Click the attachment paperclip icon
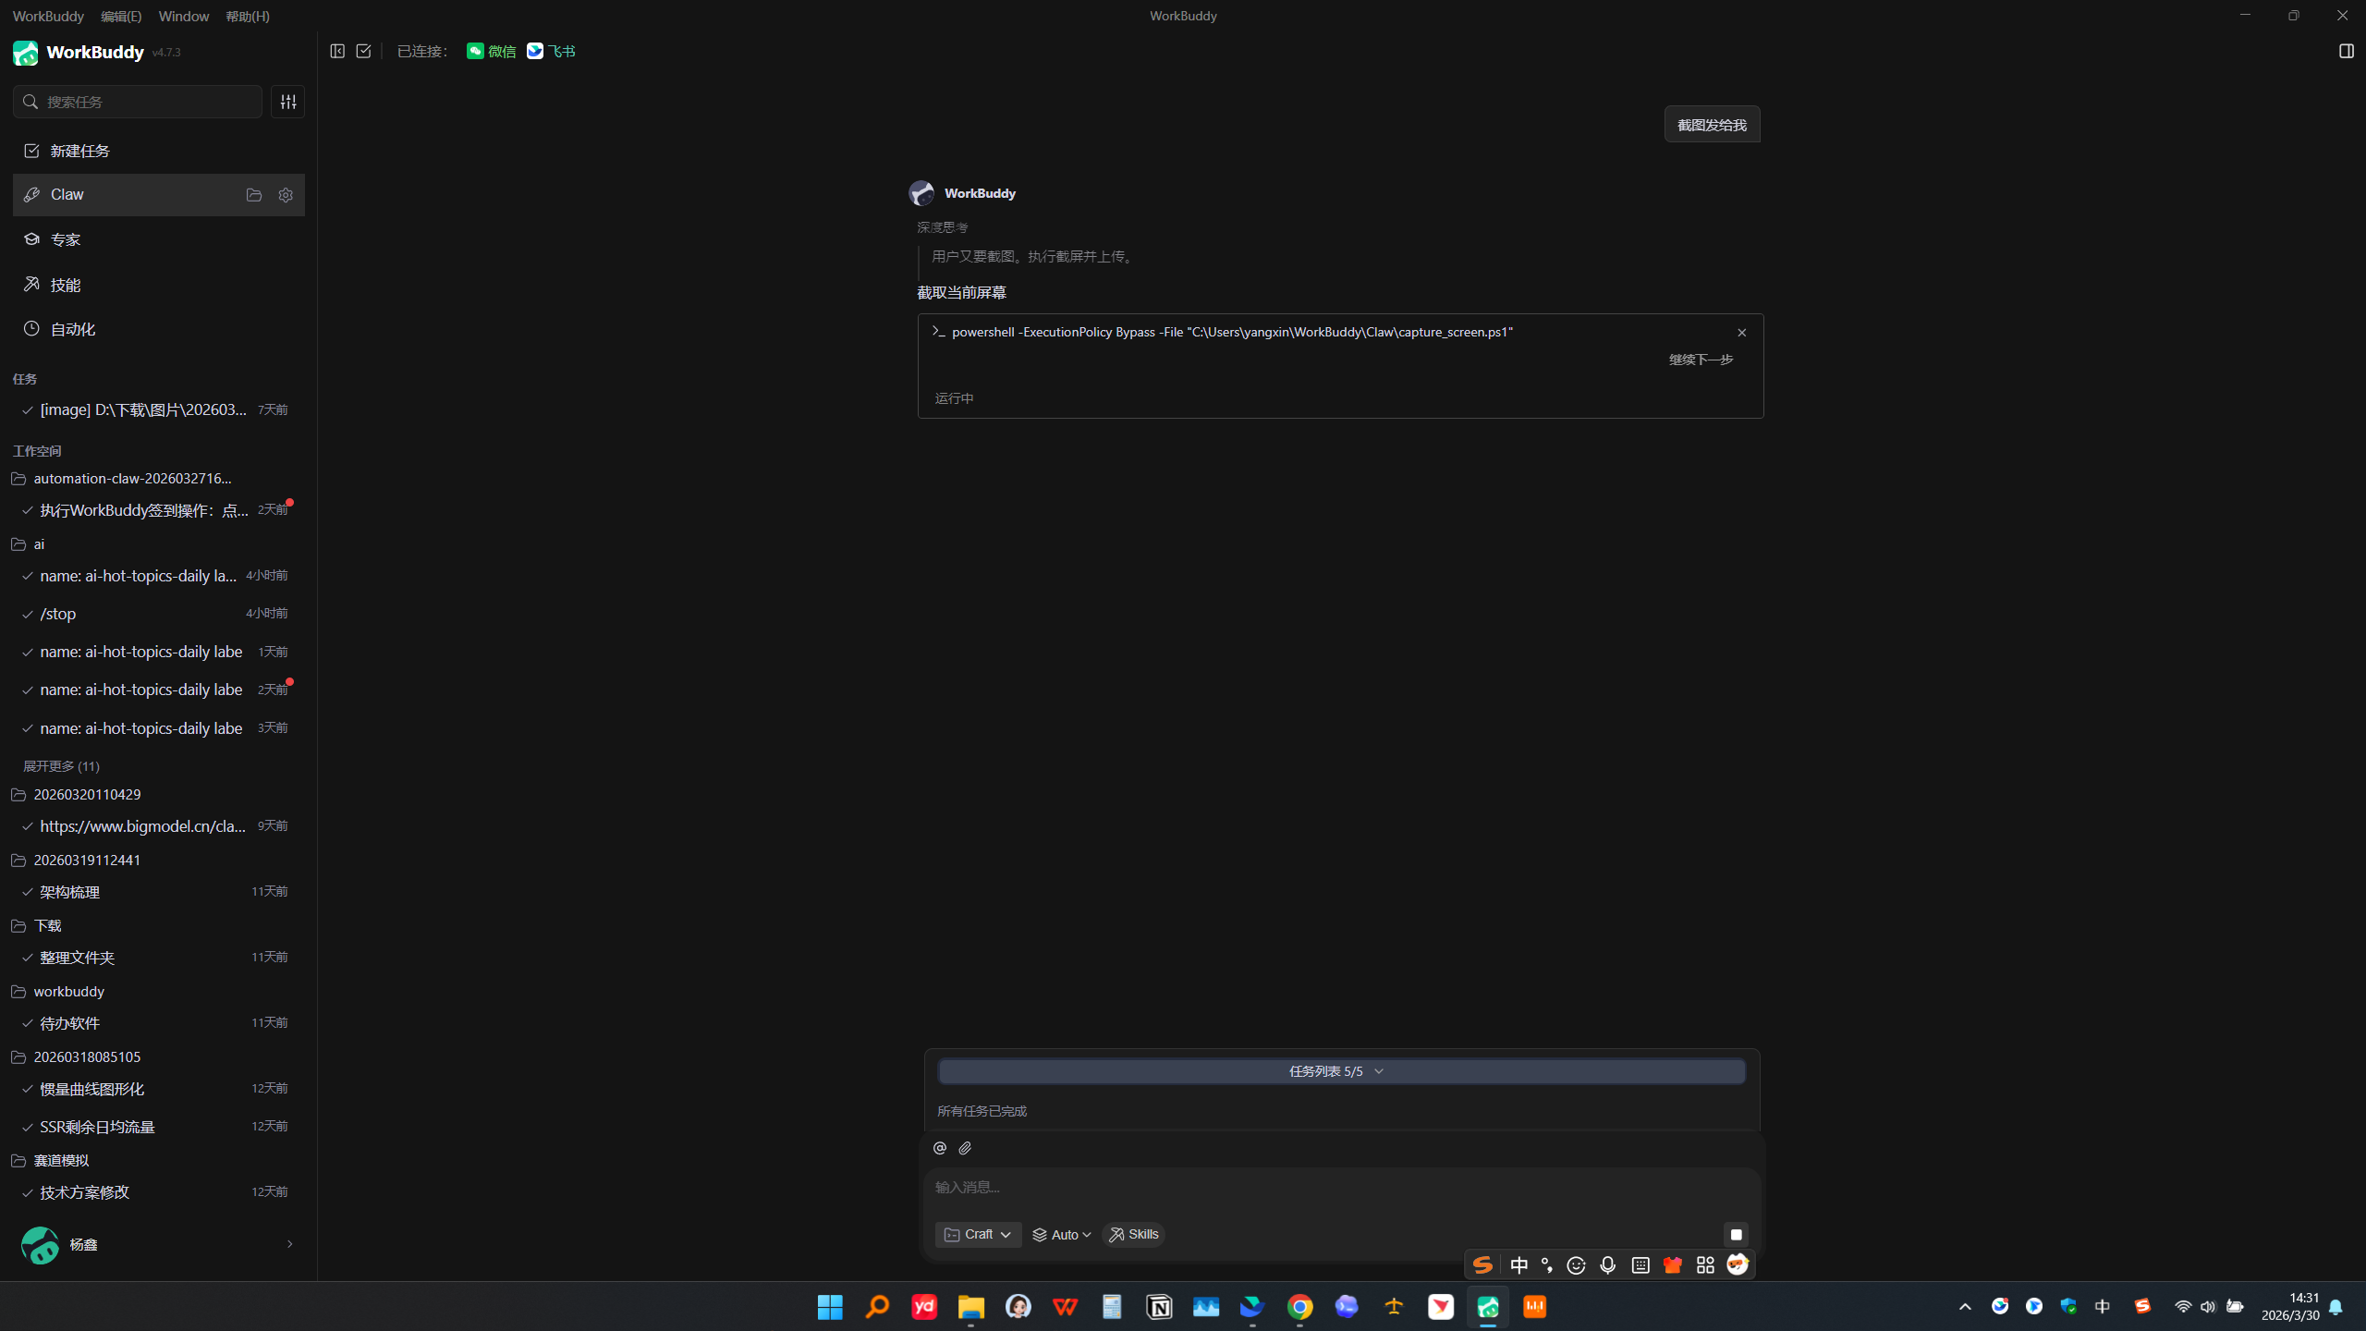2366x1331 pixels. [965, 1148]
